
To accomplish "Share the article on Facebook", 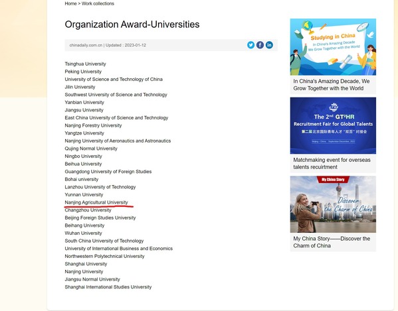I will click(x=260, y=45).
